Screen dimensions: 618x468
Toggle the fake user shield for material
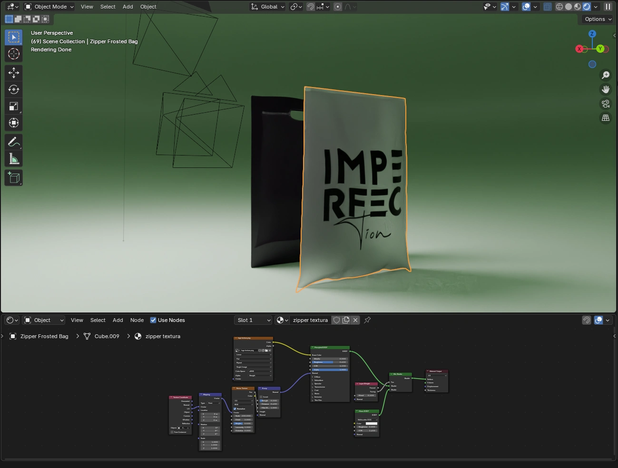(x=337, y=320)
